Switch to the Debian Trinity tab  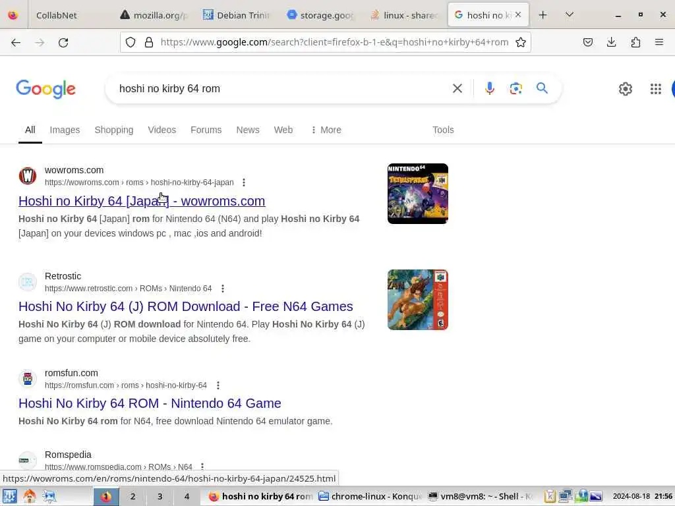point(237,15)
